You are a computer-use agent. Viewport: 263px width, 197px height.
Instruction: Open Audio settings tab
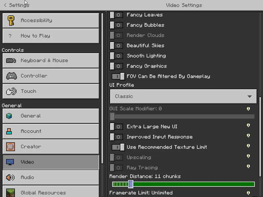(51, 178)
